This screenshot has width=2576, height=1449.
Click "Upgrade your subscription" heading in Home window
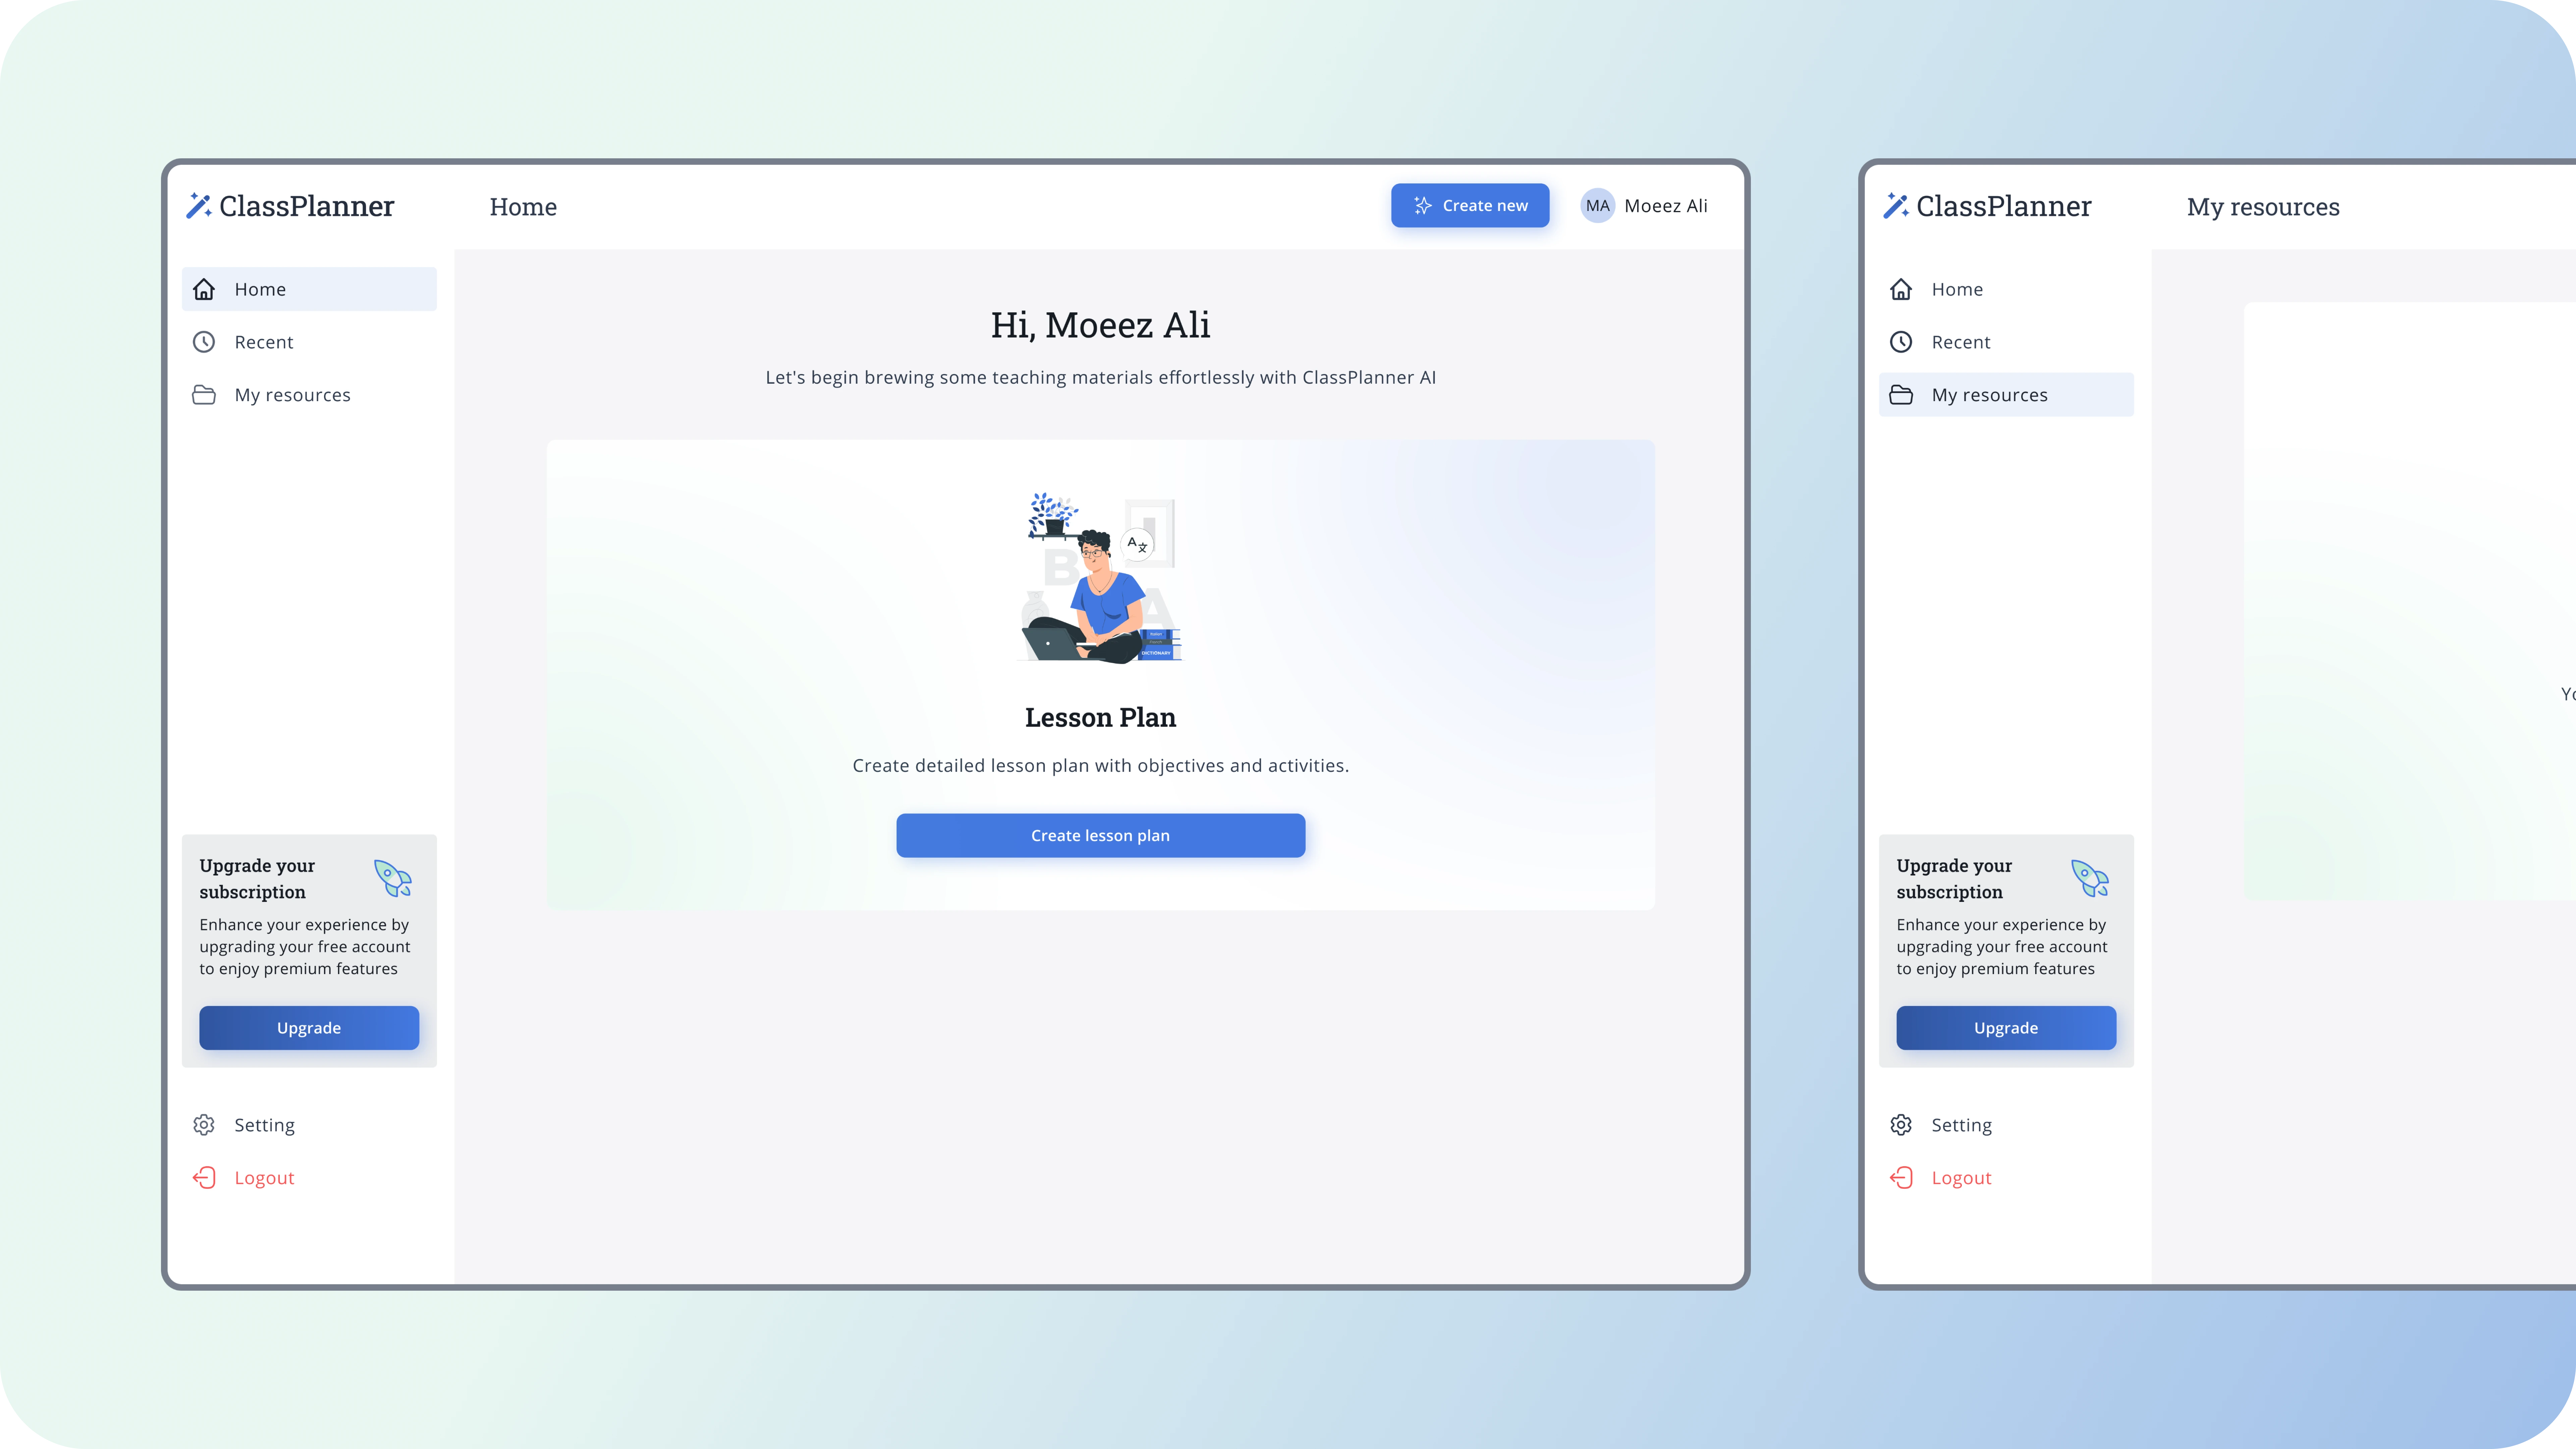click(257, 879)
